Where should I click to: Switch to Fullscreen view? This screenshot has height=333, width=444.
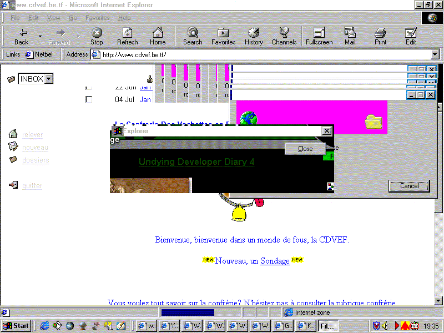point(319,37)
